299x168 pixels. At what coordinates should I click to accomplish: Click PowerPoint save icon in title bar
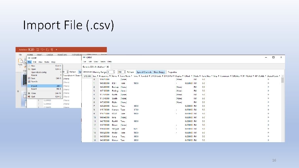tap(38, 49)
